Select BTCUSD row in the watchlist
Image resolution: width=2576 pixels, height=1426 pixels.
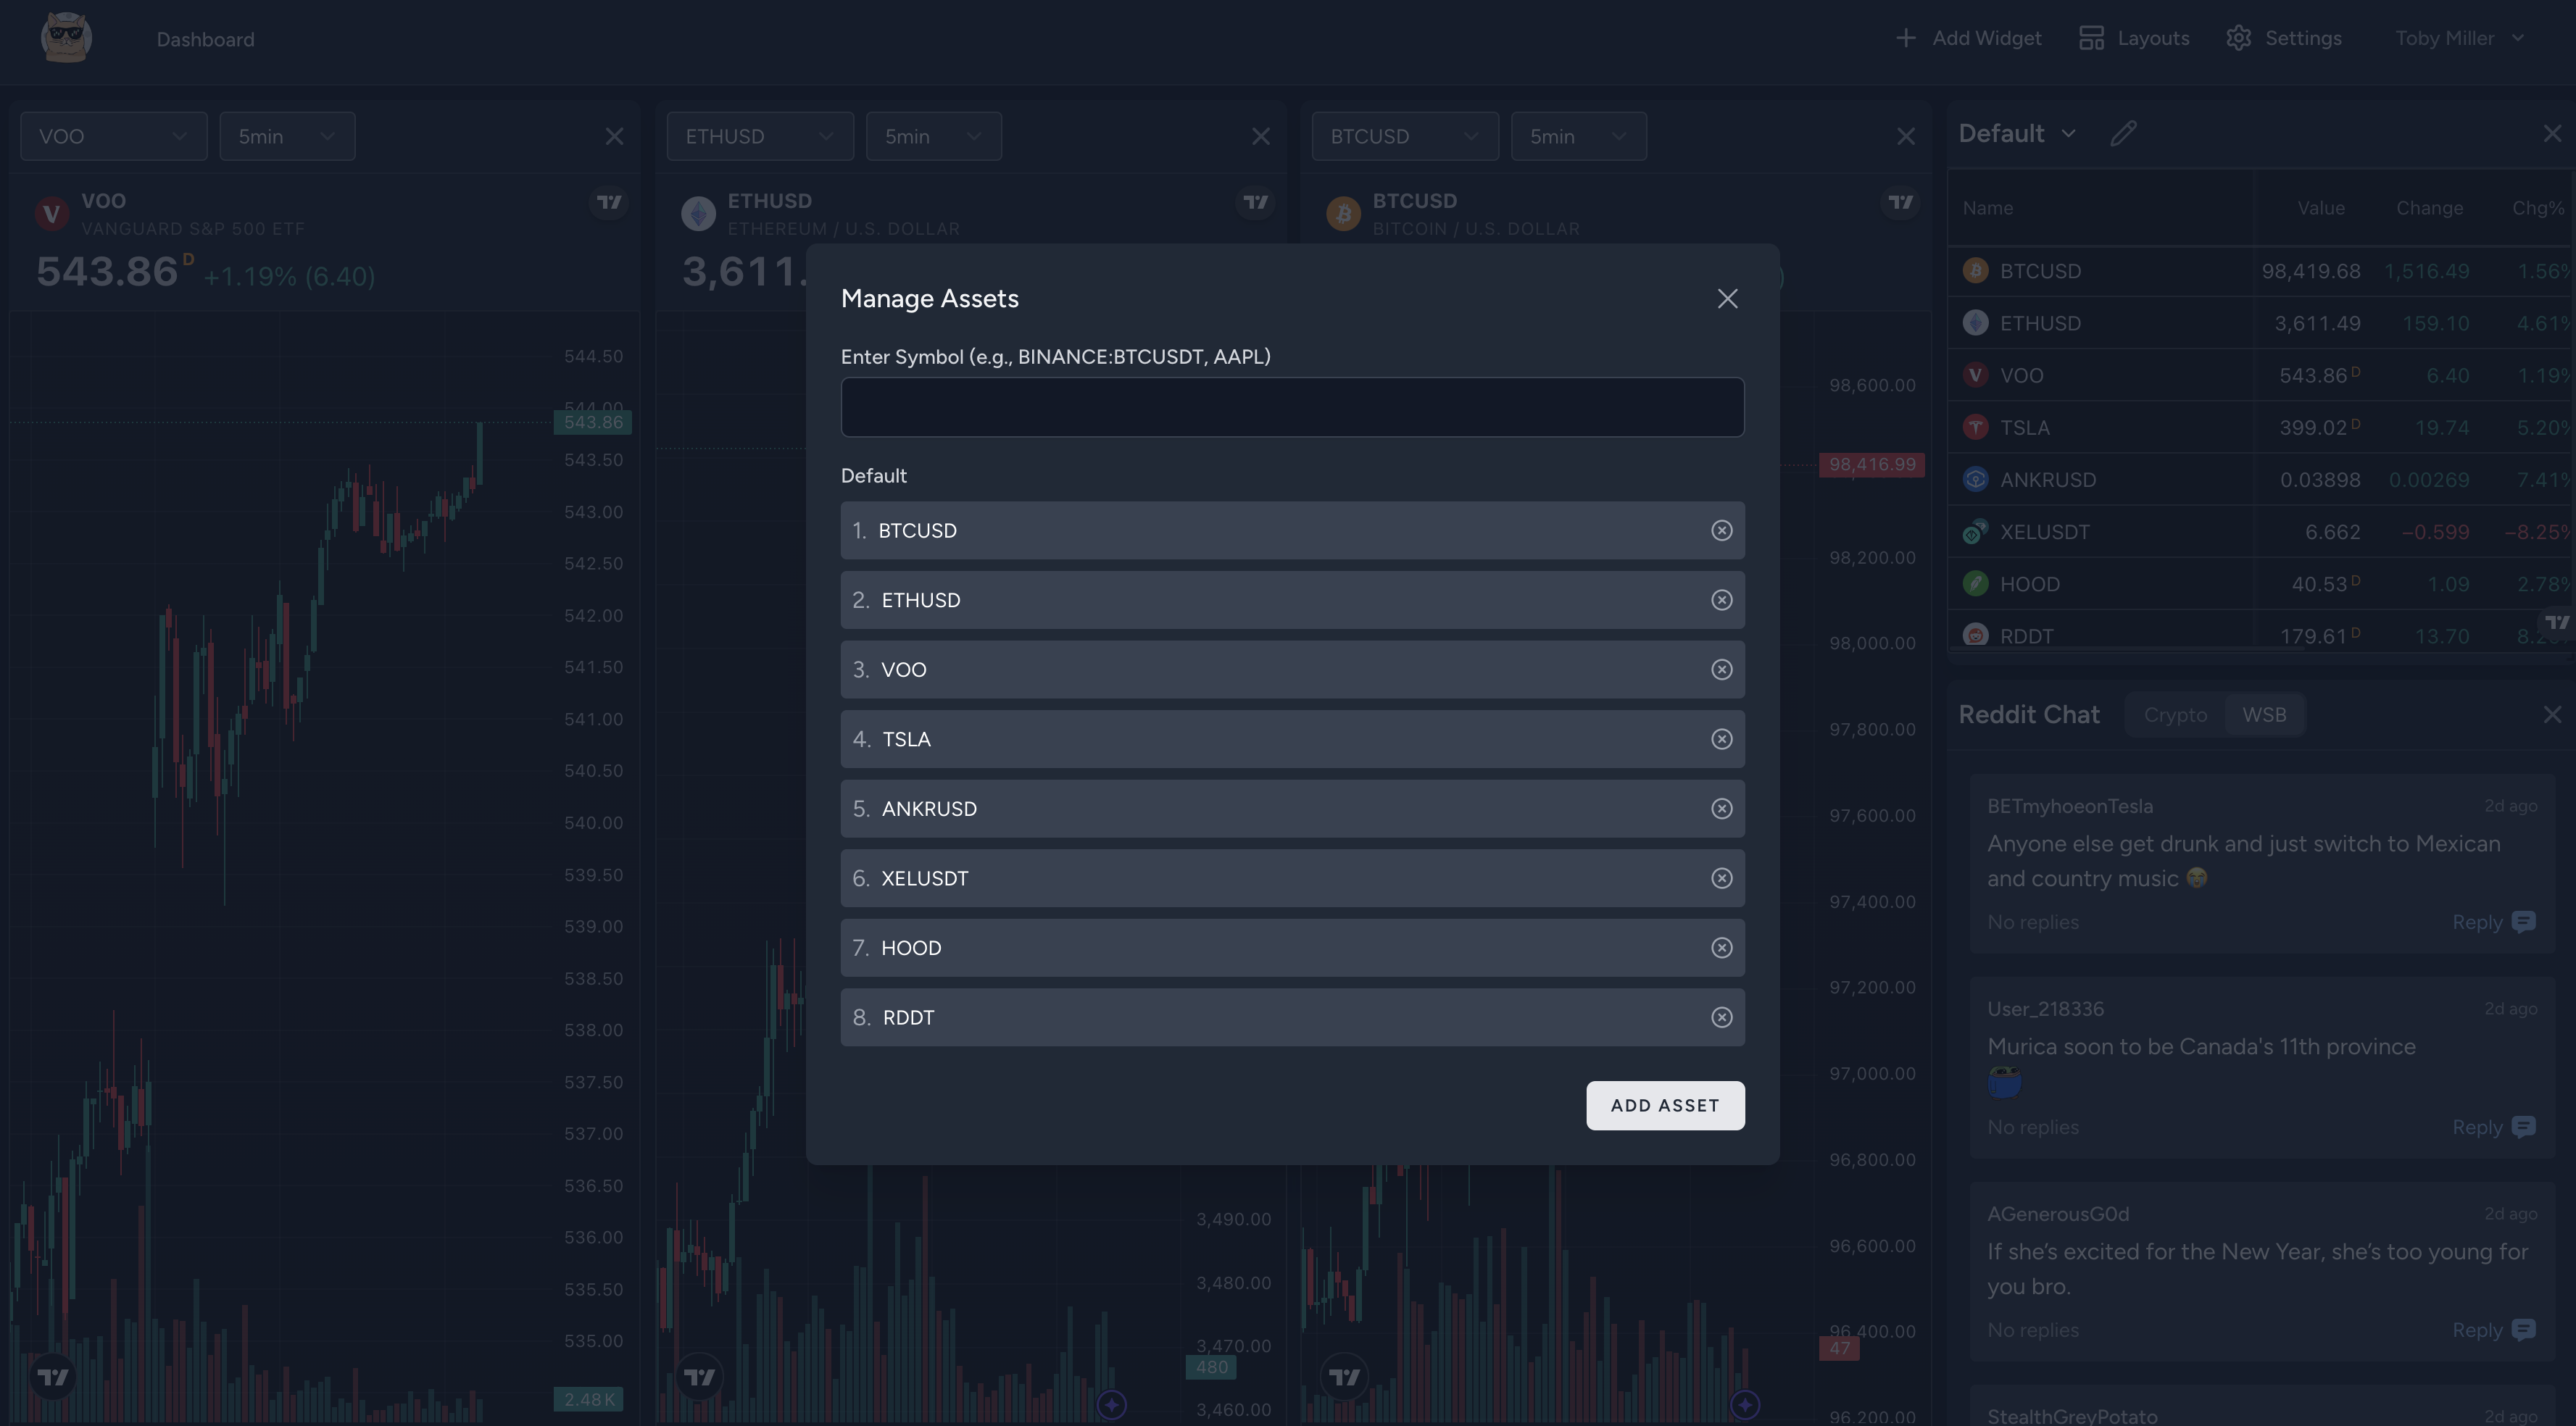(x=2261, y=271)
